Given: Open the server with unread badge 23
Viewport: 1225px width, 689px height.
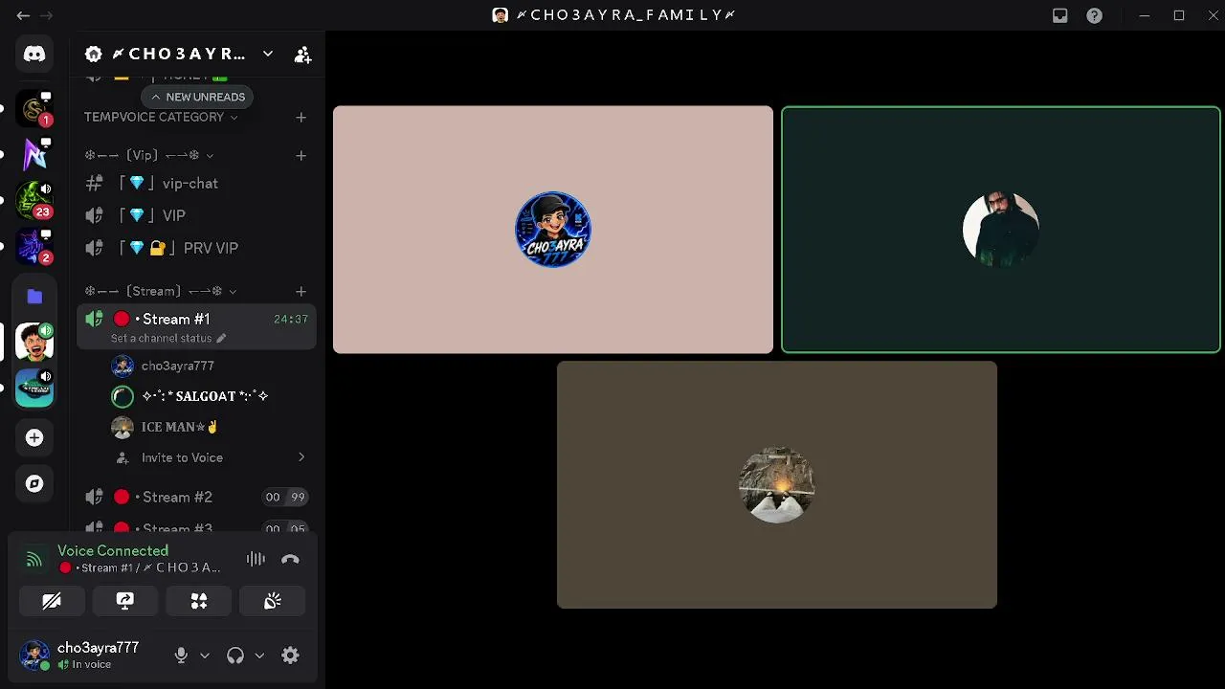Looking at the screenshot, I should point(34,200).
